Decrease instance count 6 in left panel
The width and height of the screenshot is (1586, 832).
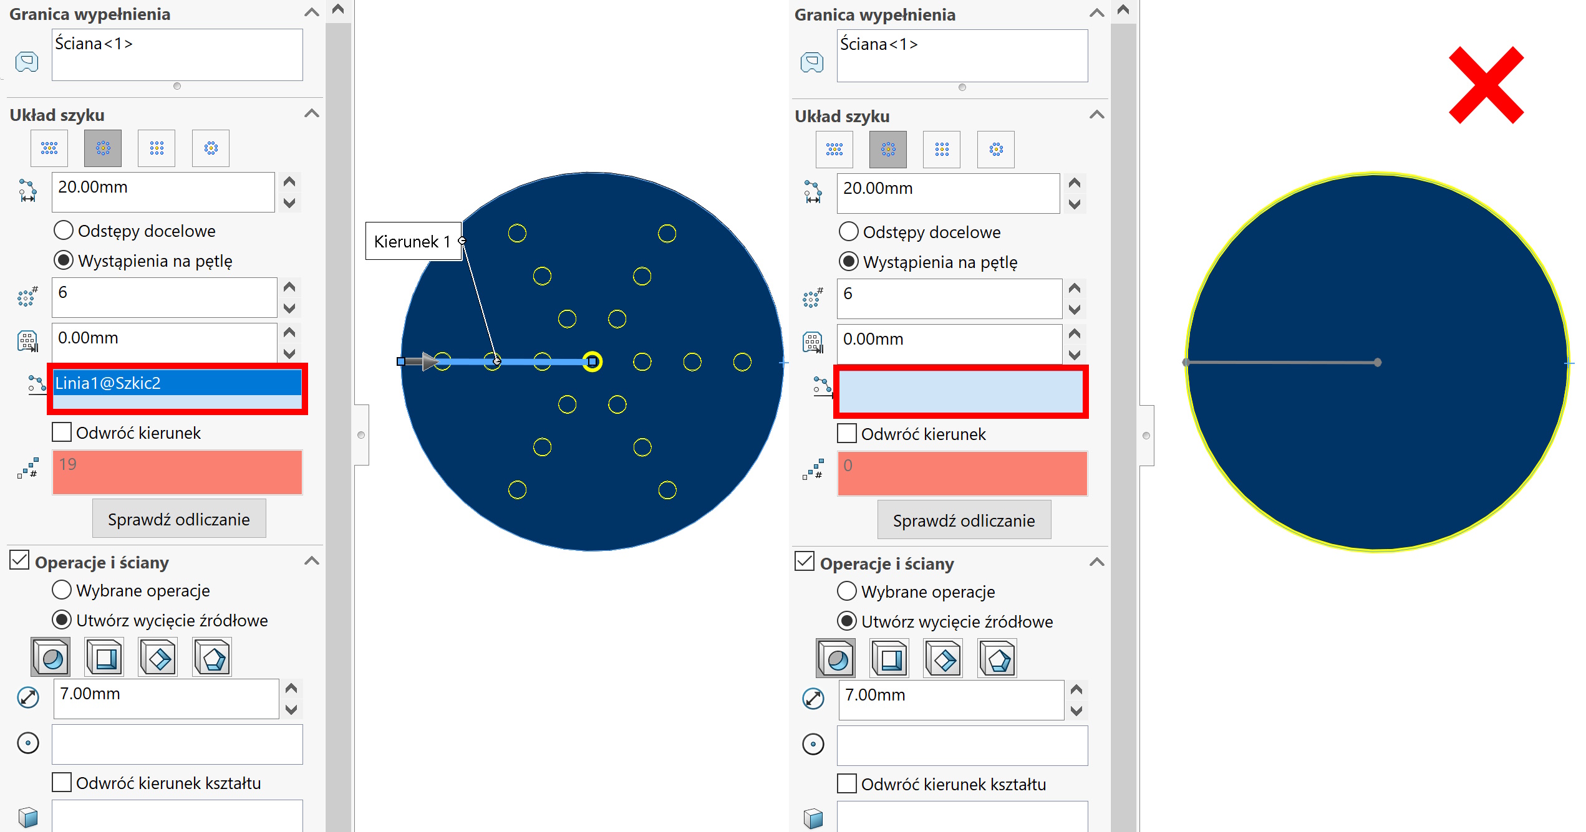[289, 308]
